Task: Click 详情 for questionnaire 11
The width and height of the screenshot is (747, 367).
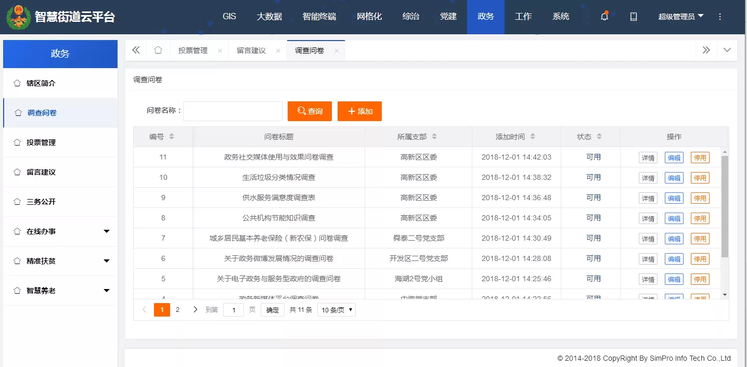Action: [648, 158]
